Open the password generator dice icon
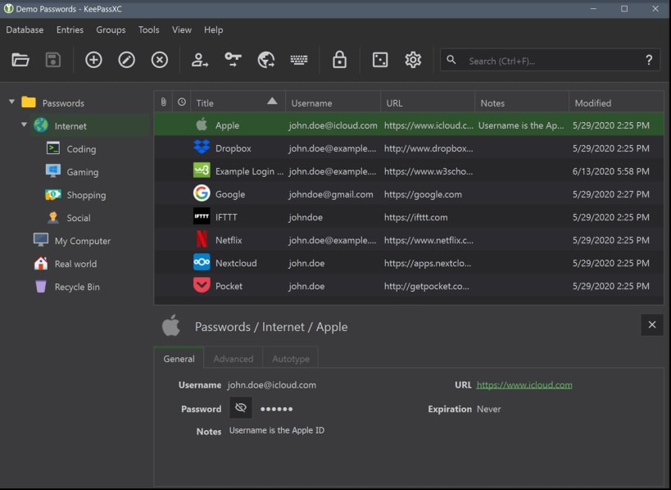This screenshot has width=671, height=490. pos(380,60)
